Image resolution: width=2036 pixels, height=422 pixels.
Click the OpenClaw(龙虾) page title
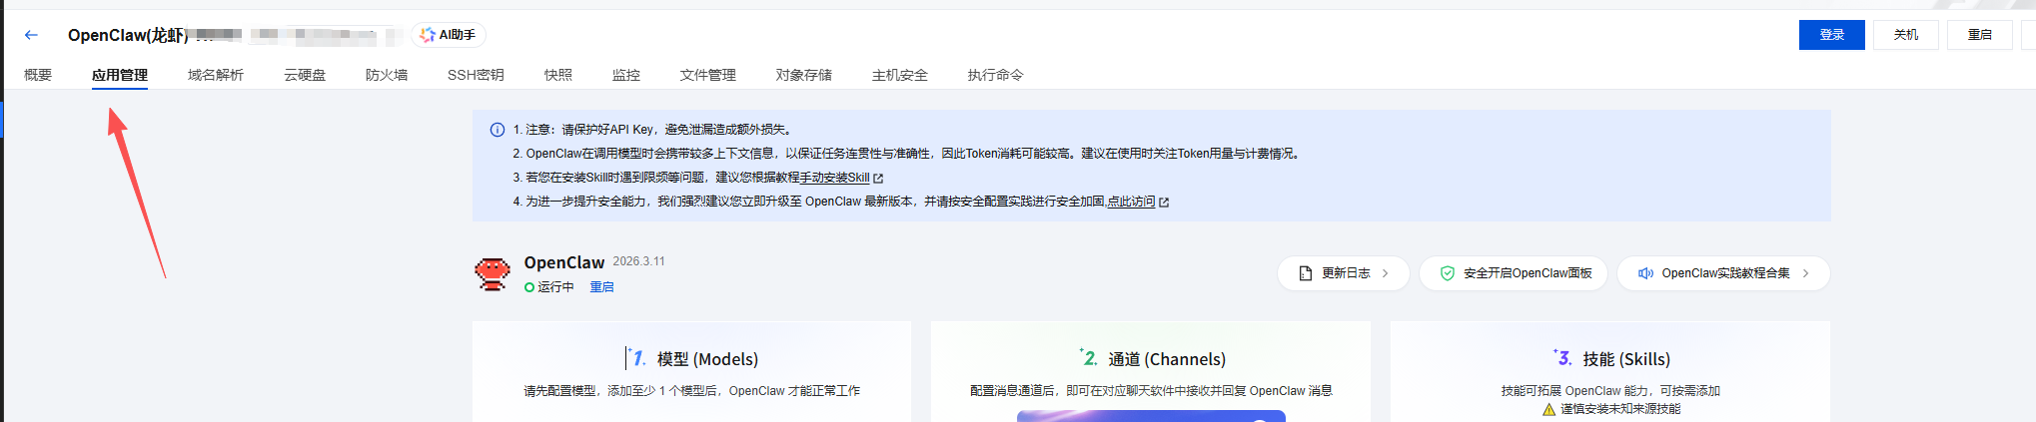coord(128,35)
